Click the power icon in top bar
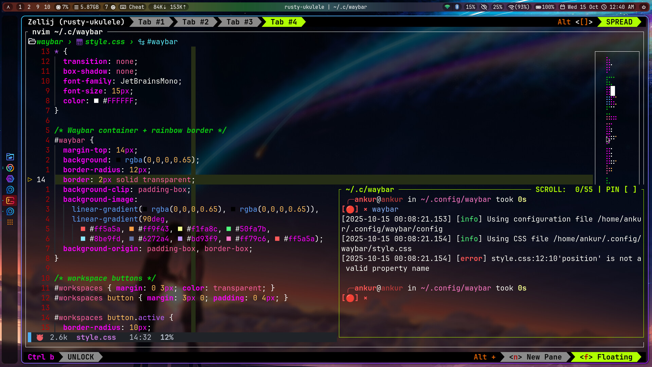652x367 pixels. 644,7
